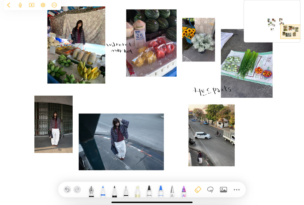Pick the blue-banded pen tool
Viewport: 304px width, 205px height.
103,191
